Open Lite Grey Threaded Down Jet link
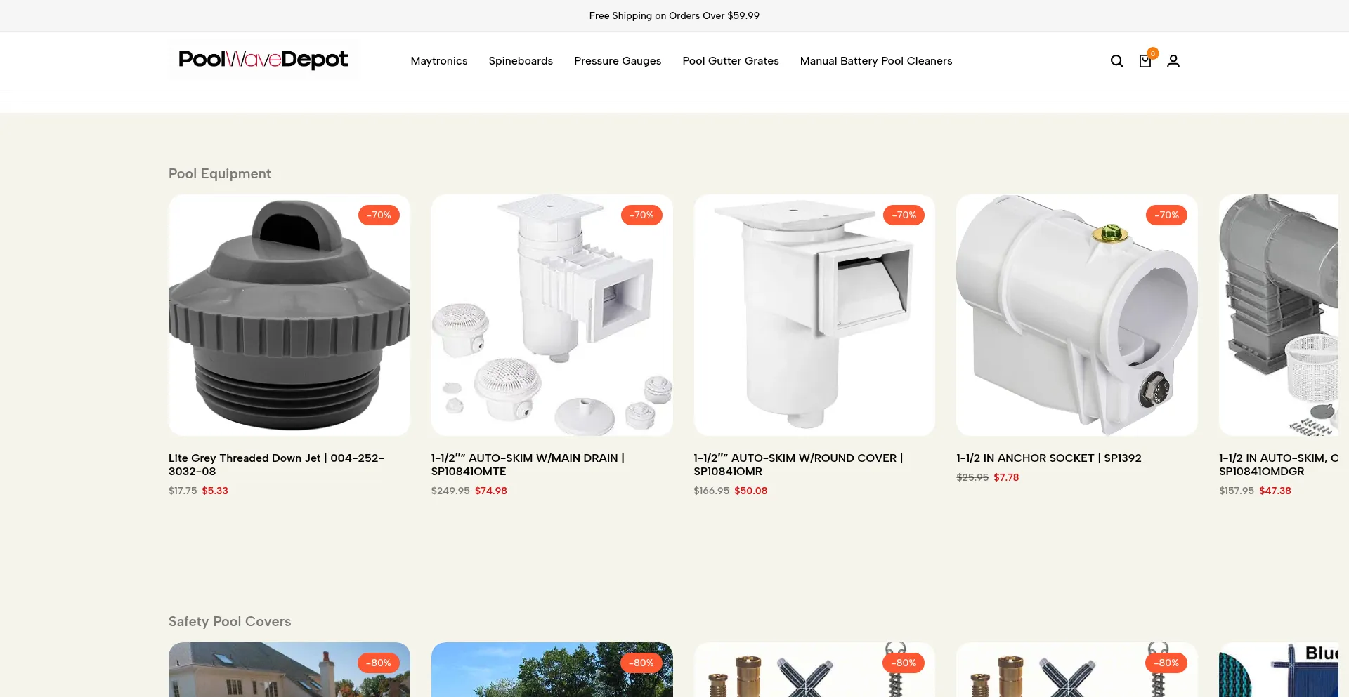The height and width of the screenshot is (697, 1349). point(276,465)
